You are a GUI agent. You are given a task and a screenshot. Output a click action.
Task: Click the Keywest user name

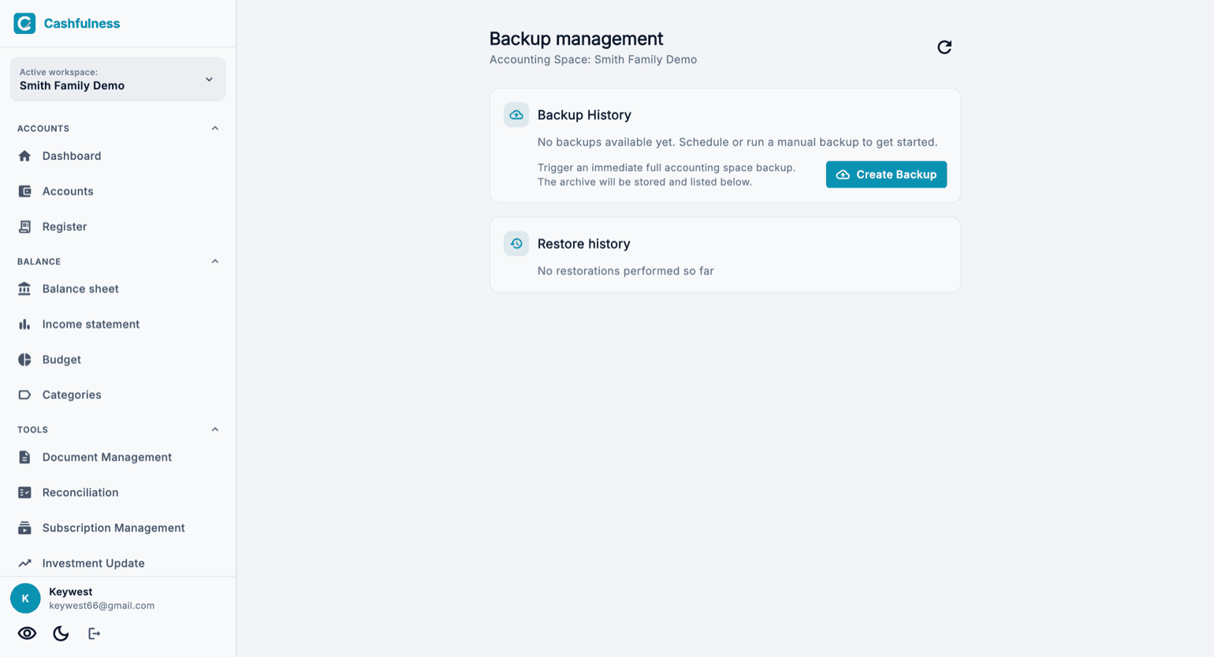click(x=71, y=592)
